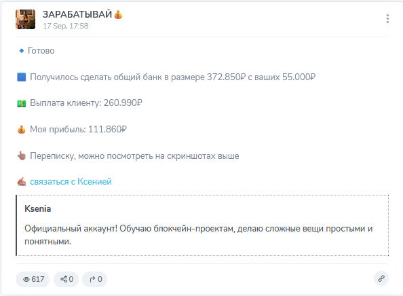Click the line Моя прибыль: 111.860₽
Screen dimensions: 403x296
pos(78,129)
